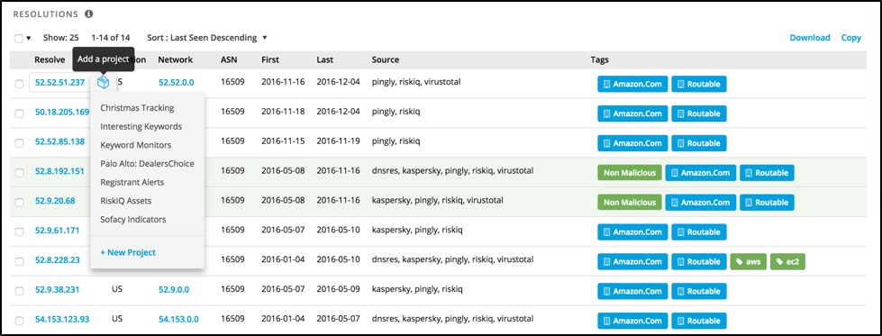Click the Tags column header

600,59
